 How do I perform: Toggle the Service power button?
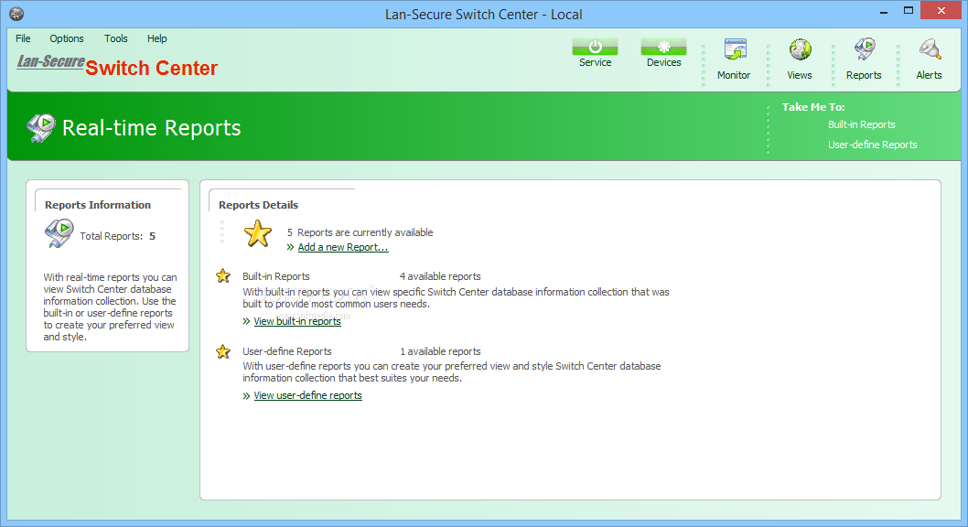[595, 47]
